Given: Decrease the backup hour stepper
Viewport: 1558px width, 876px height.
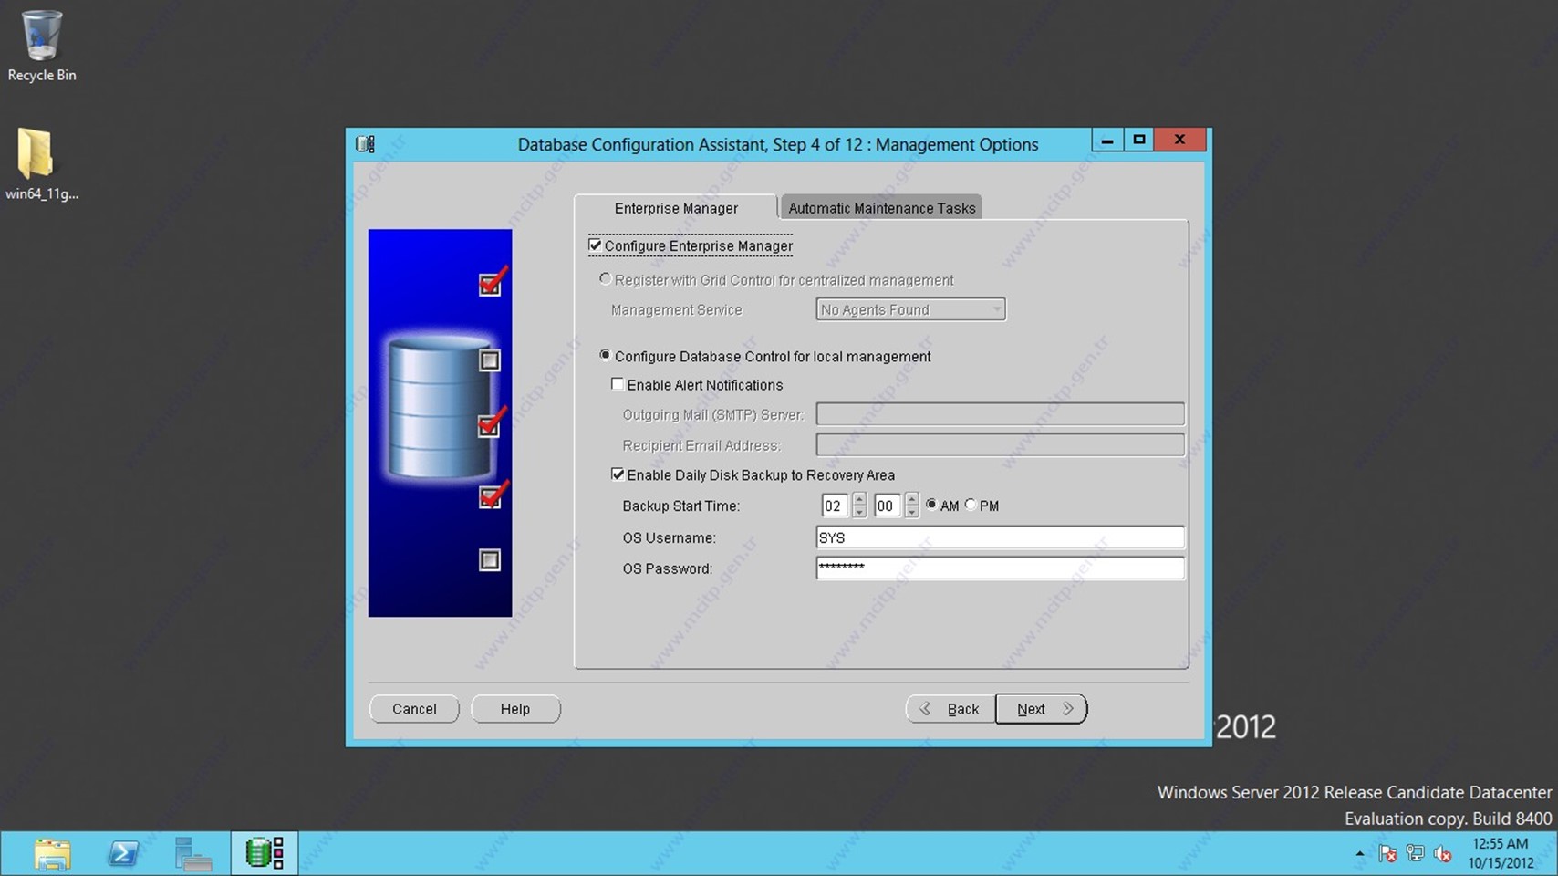Looking at the screenshot, I should click(x=858, y=512).
